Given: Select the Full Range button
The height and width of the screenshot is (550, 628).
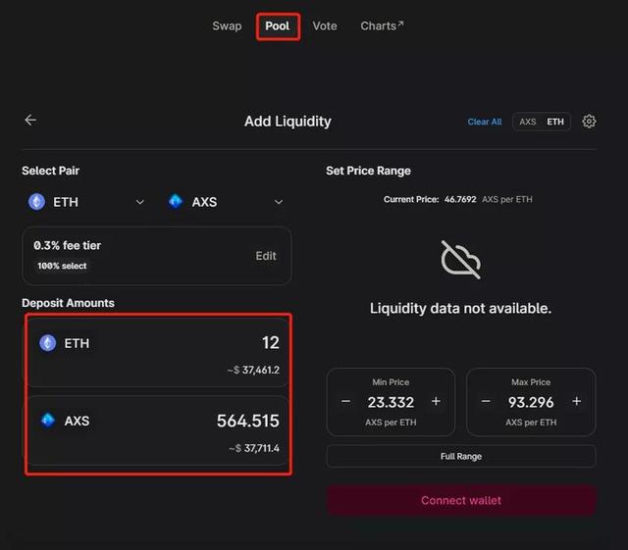Looking at the screenshot, I should point(461,456).
